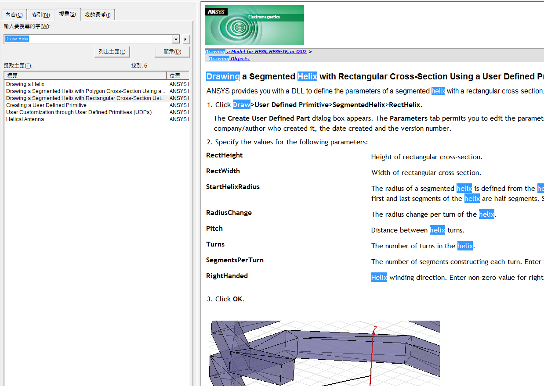Select the 搜尋(S) tab

67,14
